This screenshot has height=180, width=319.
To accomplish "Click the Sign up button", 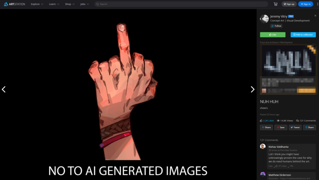I will [x=289, y=4].
